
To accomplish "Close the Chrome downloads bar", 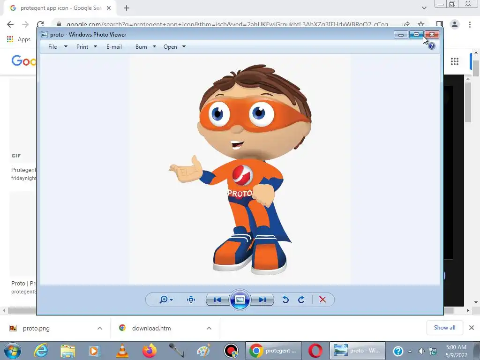I will 472,328.
